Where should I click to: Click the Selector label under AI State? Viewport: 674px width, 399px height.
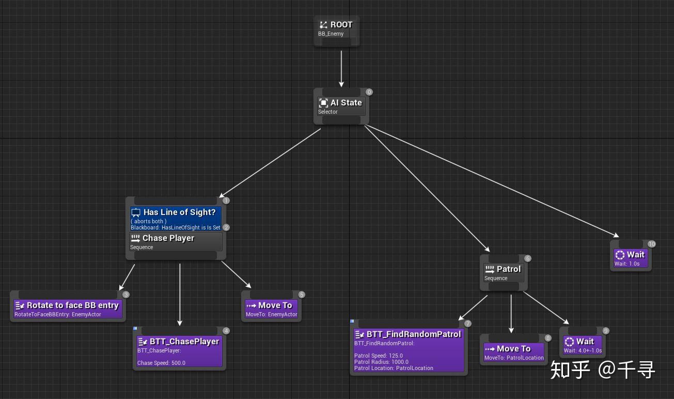click(x=328, y=112)
